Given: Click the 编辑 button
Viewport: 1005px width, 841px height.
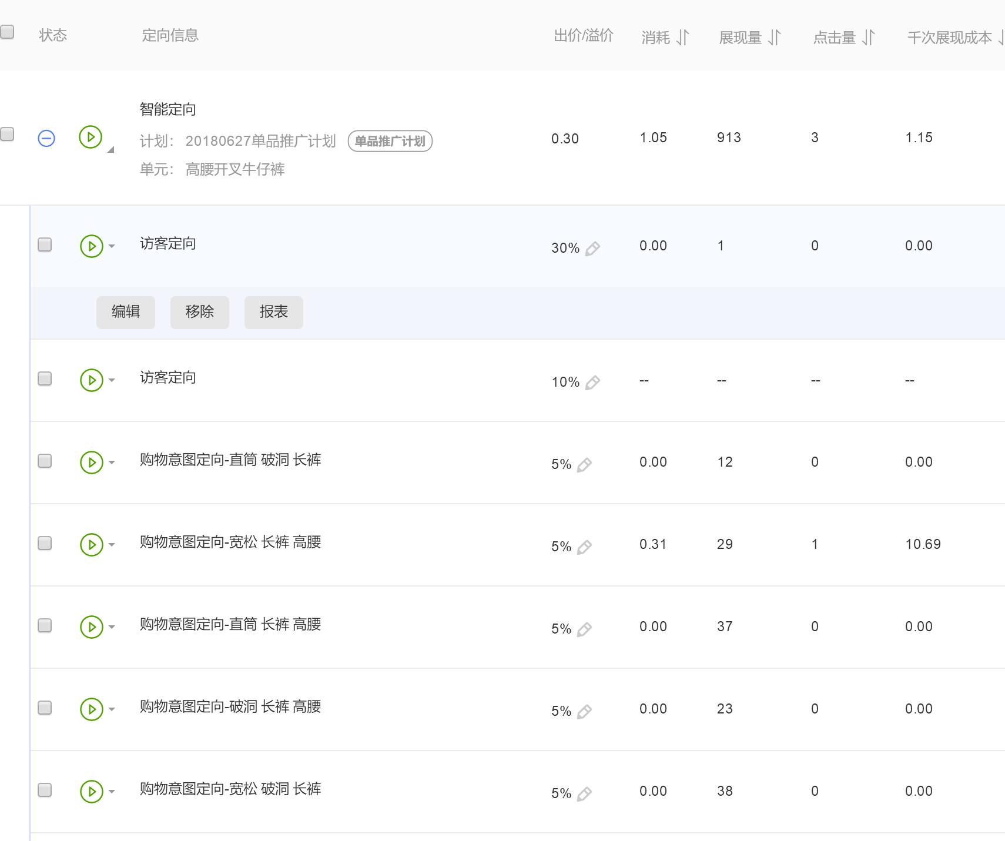Looking at the screenshot, I should tap(126, 312).
